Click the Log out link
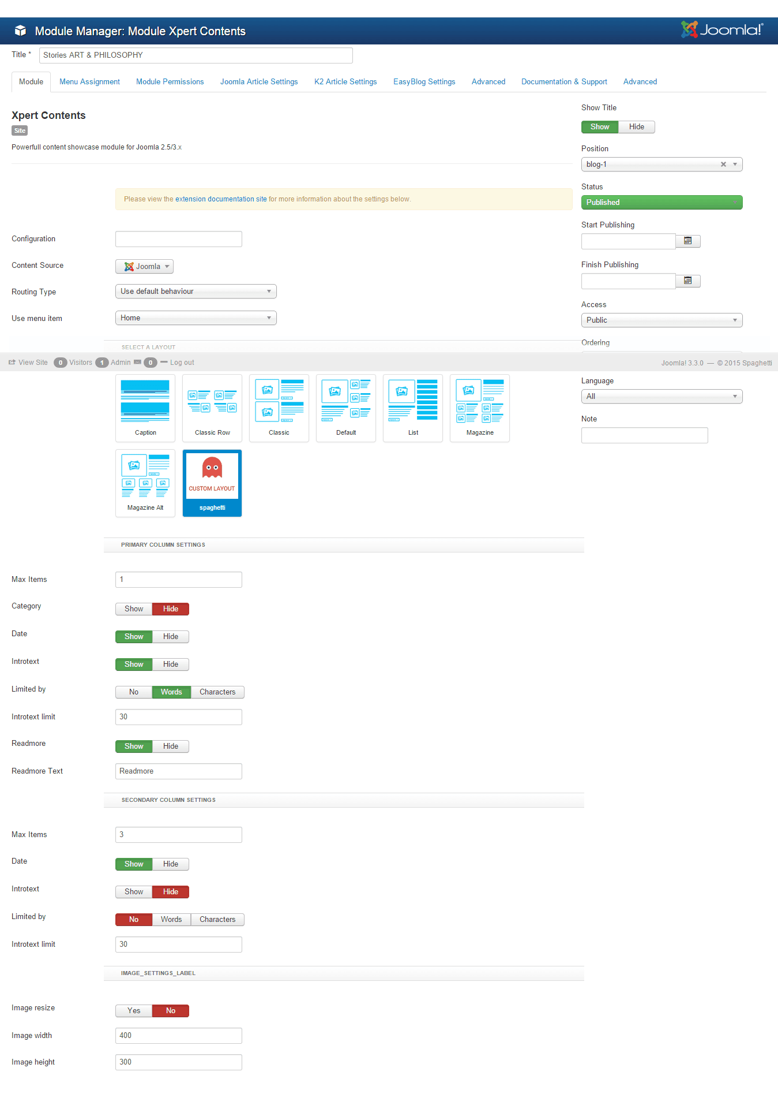Screen dimensions: 778x1120 pos(182,363)
